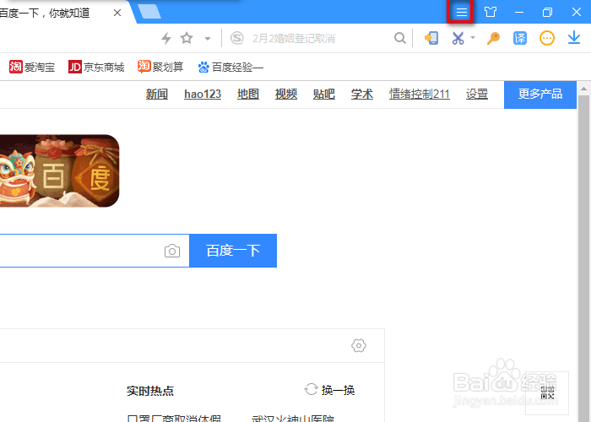Click the toolbar search magnifier icon
This screenshot has width=591, height=422.
coord(400,38)
